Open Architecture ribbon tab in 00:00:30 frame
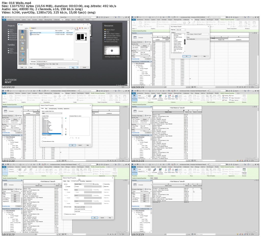The image size is (261, 237). coord(10,19)
